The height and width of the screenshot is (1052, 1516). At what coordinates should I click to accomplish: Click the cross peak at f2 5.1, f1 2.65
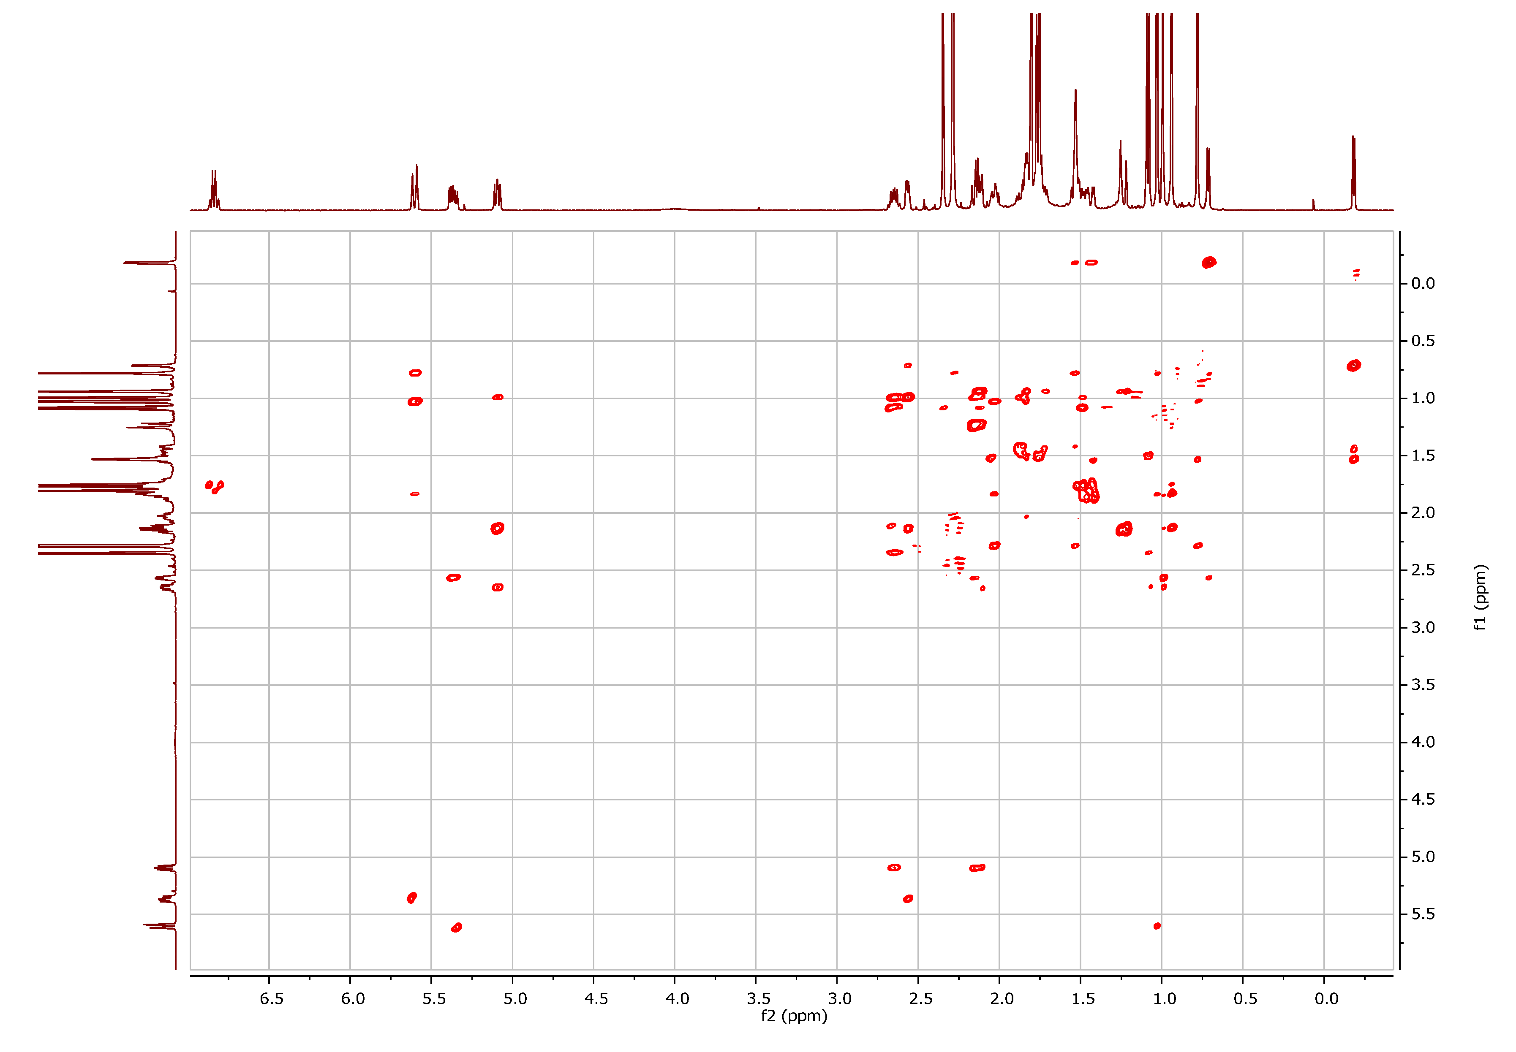pos(498,587)
